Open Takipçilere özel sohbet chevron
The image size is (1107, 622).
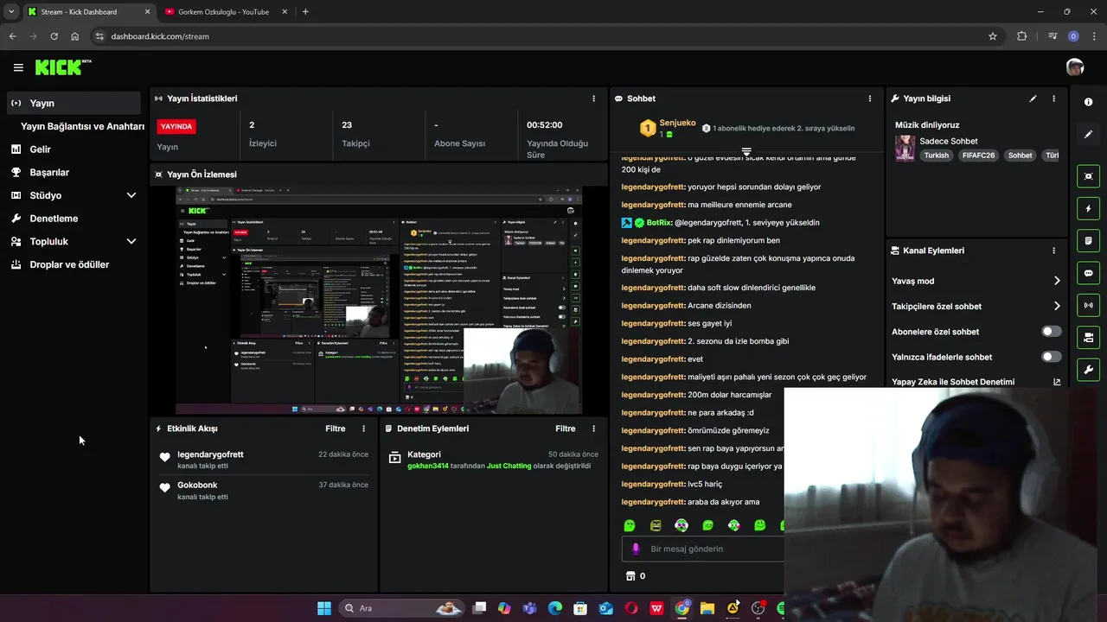click(x=1057, y=306)
